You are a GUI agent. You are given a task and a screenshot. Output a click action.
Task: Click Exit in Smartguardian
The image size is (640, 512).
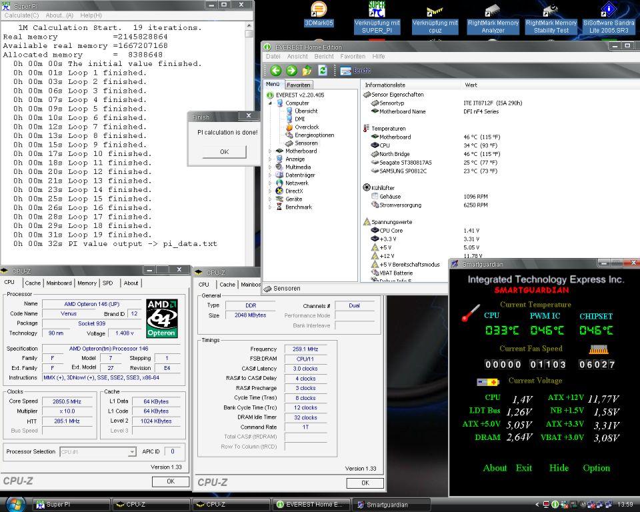tap(524, 468)
